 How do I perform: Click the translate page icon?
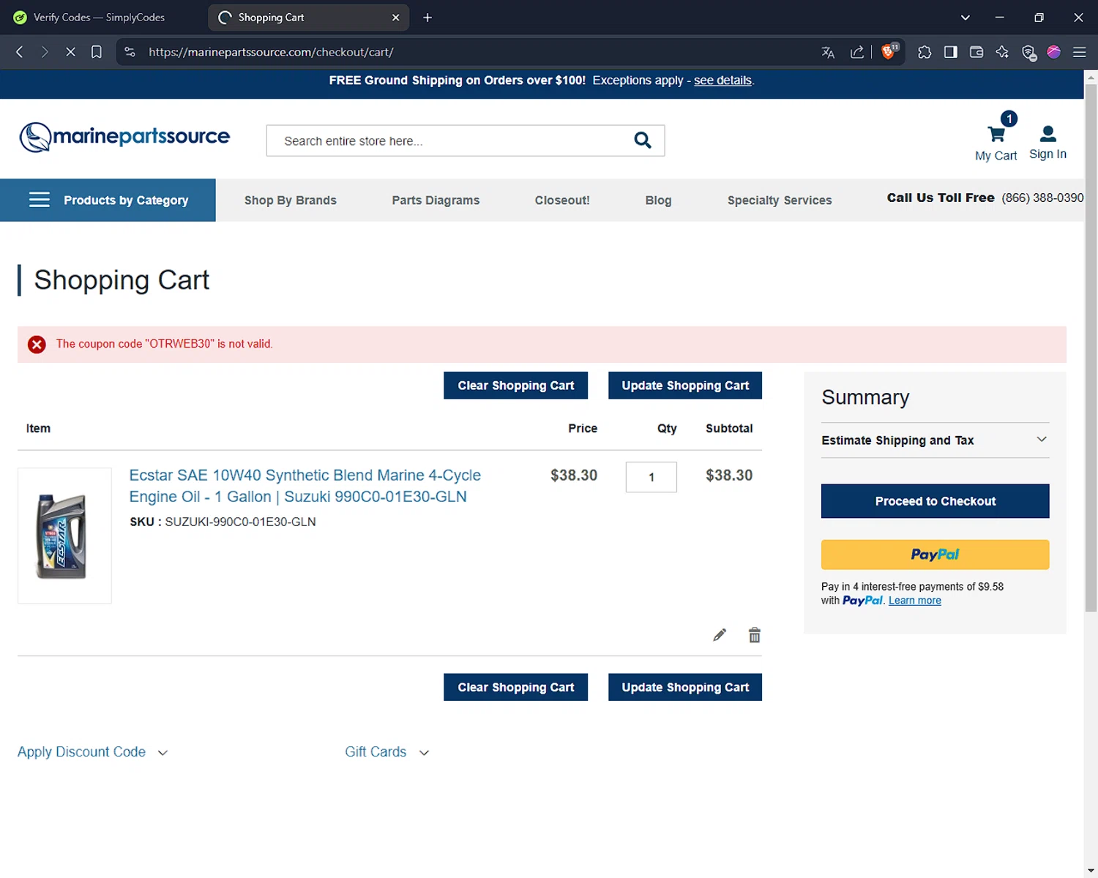pos(828,52)
